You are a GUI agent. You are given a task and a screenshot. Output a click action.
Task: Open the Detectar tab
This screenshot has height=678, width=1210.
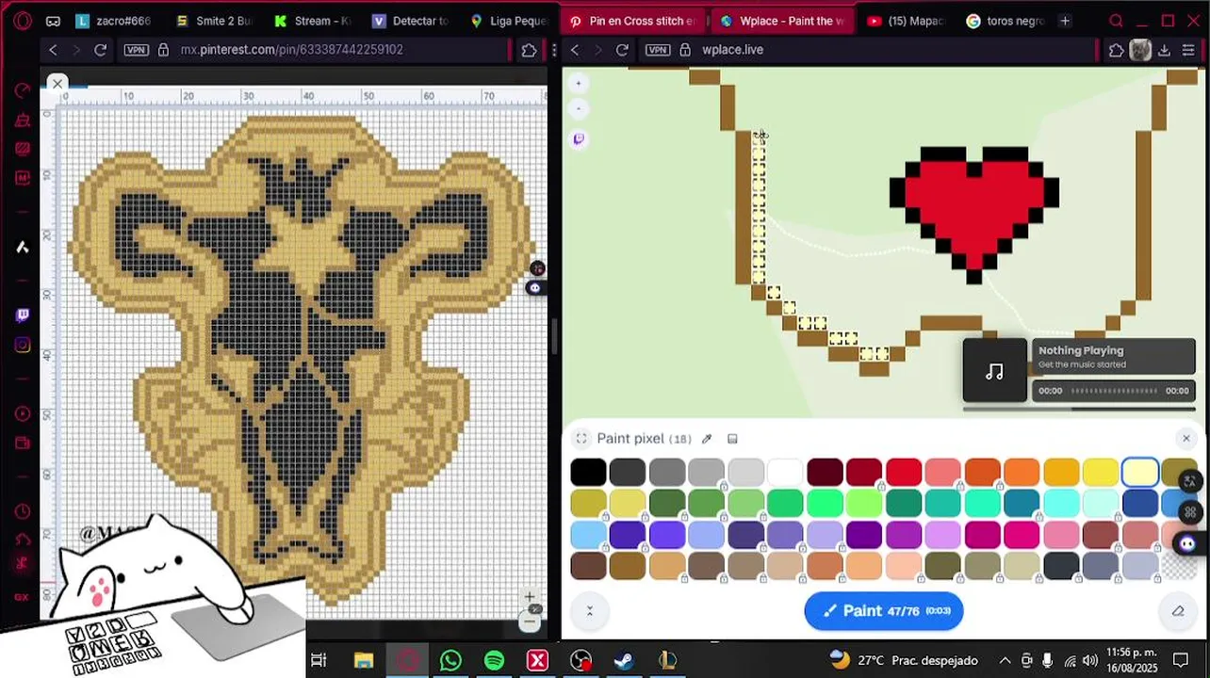pos(411,21)
